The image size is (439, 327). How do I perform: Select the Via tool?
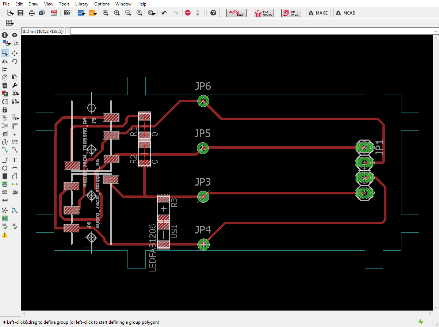[5, 184]
